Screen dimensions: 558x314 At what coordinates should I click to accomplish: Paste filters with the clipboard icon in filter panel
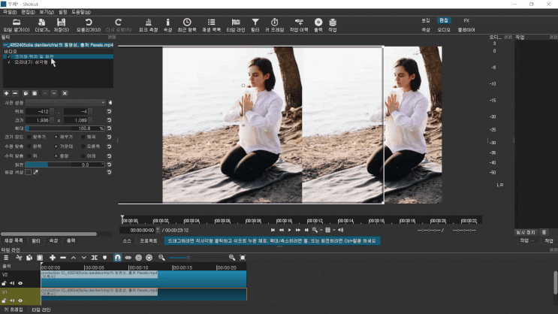(x=35, y=93)
